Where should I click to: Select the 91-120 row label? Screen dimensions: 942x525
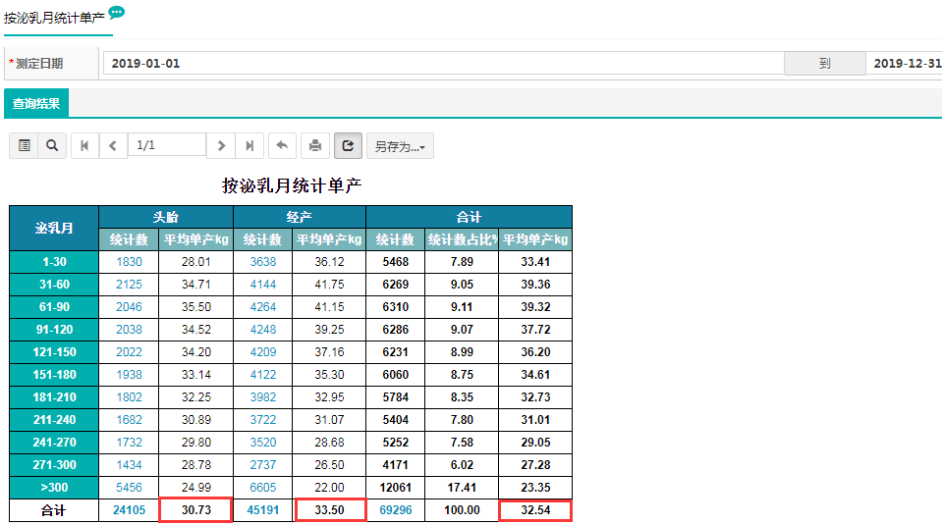54,330
